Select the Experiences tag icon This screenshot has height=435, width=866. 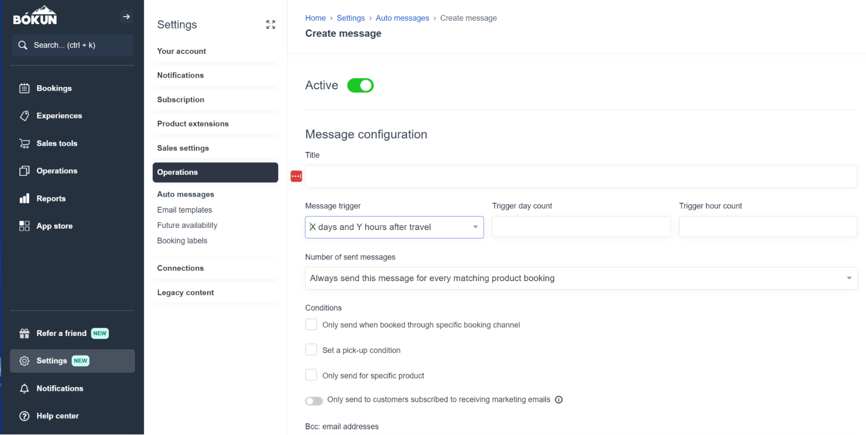coord(24,115)
